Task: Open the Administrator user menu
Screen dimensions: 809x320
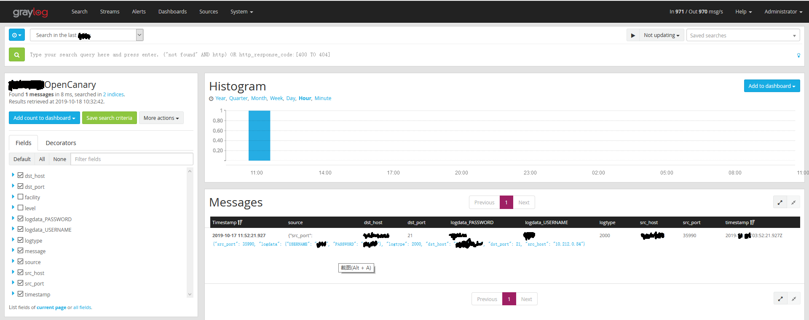Action: pyautogui.click(x=783, y=12)
